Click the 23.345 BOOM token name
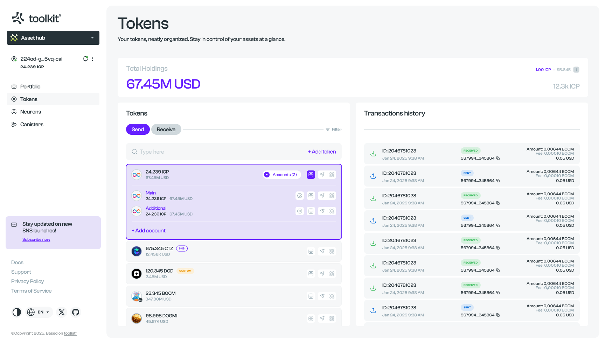Screen dimensions: 605x343 pos(161,293)
